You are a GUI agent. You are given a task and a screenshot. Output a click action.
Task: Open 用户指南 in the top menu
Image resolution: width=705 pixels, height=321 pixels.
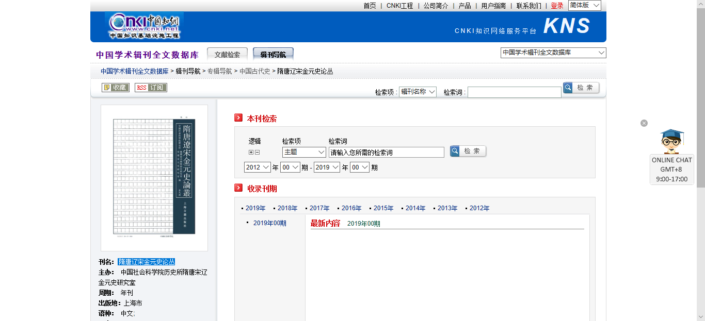tap(494, 6)
